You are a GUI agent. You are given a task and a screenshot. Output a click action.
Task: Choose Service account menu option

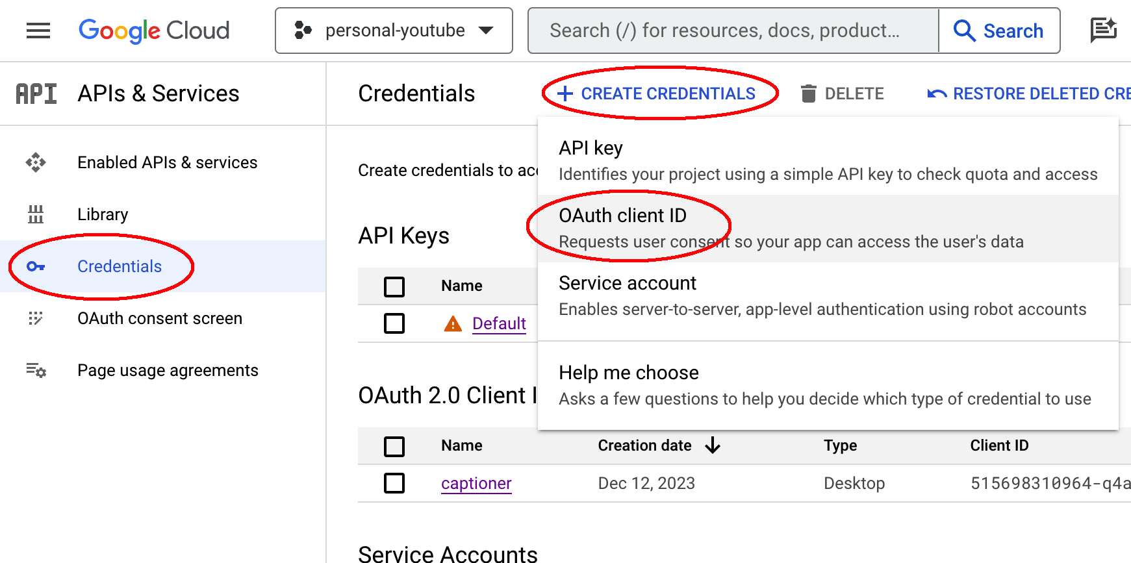[828, 296]
